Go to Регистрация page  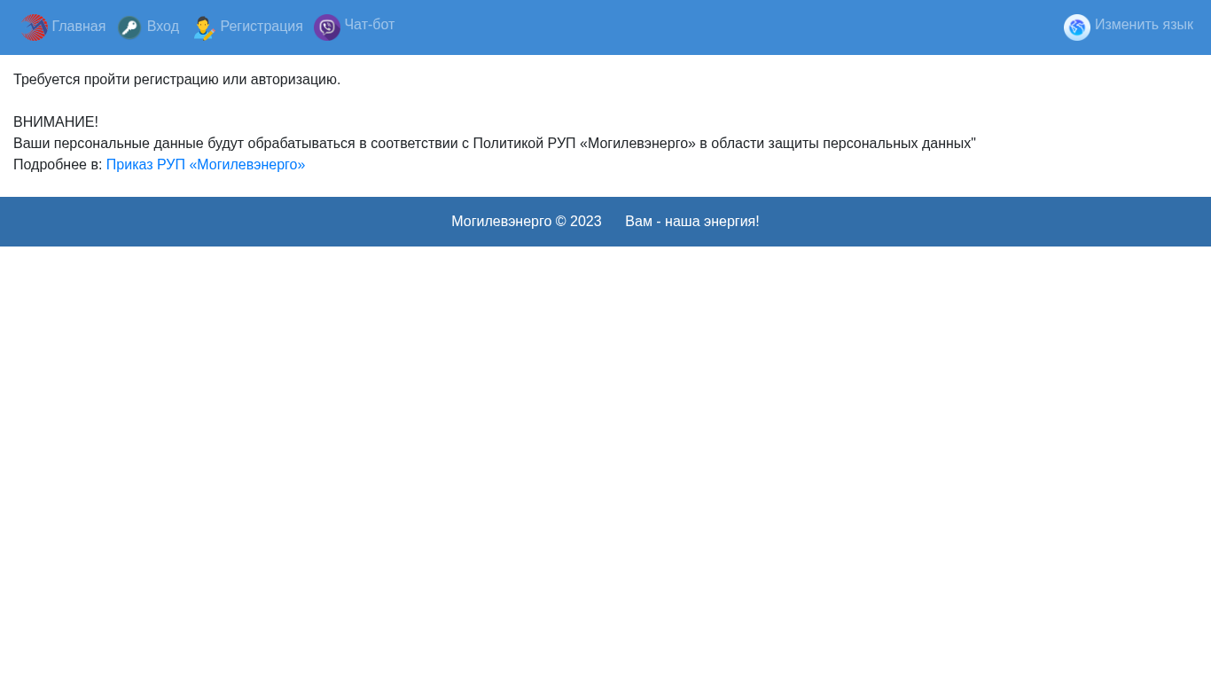click(x=262, y=27)
